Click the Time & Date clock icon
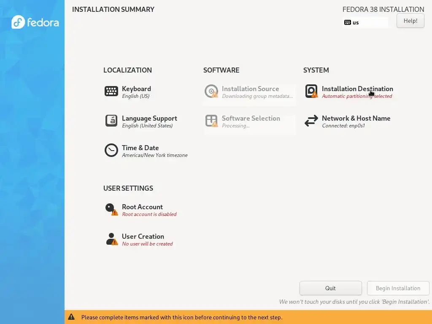 [x=111, y=150]
